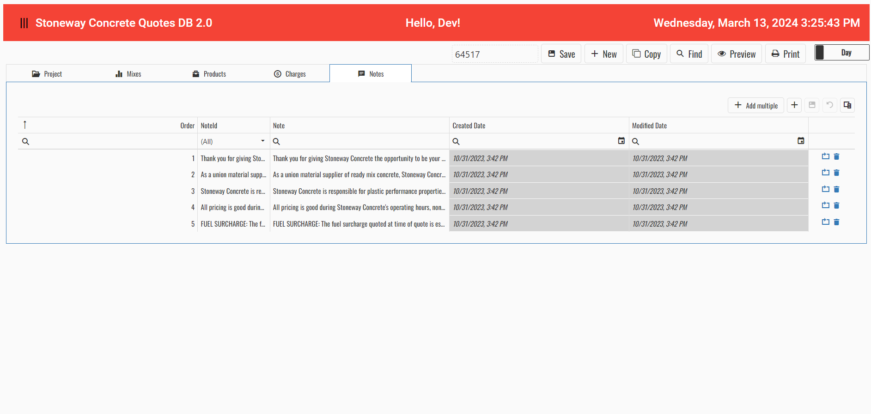Image resolution: width=871 pixels, height=414 pixels.
Task: Open the Modified Date filter search icon
Action: 636,142
